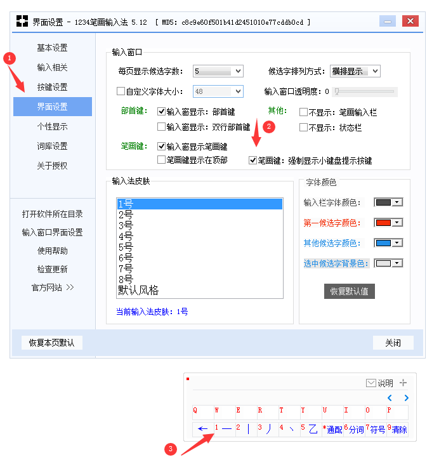Click the Q radical key cell
Image resolution: width=446 pixels, height=462 pixels.
(x=203, y=412)
